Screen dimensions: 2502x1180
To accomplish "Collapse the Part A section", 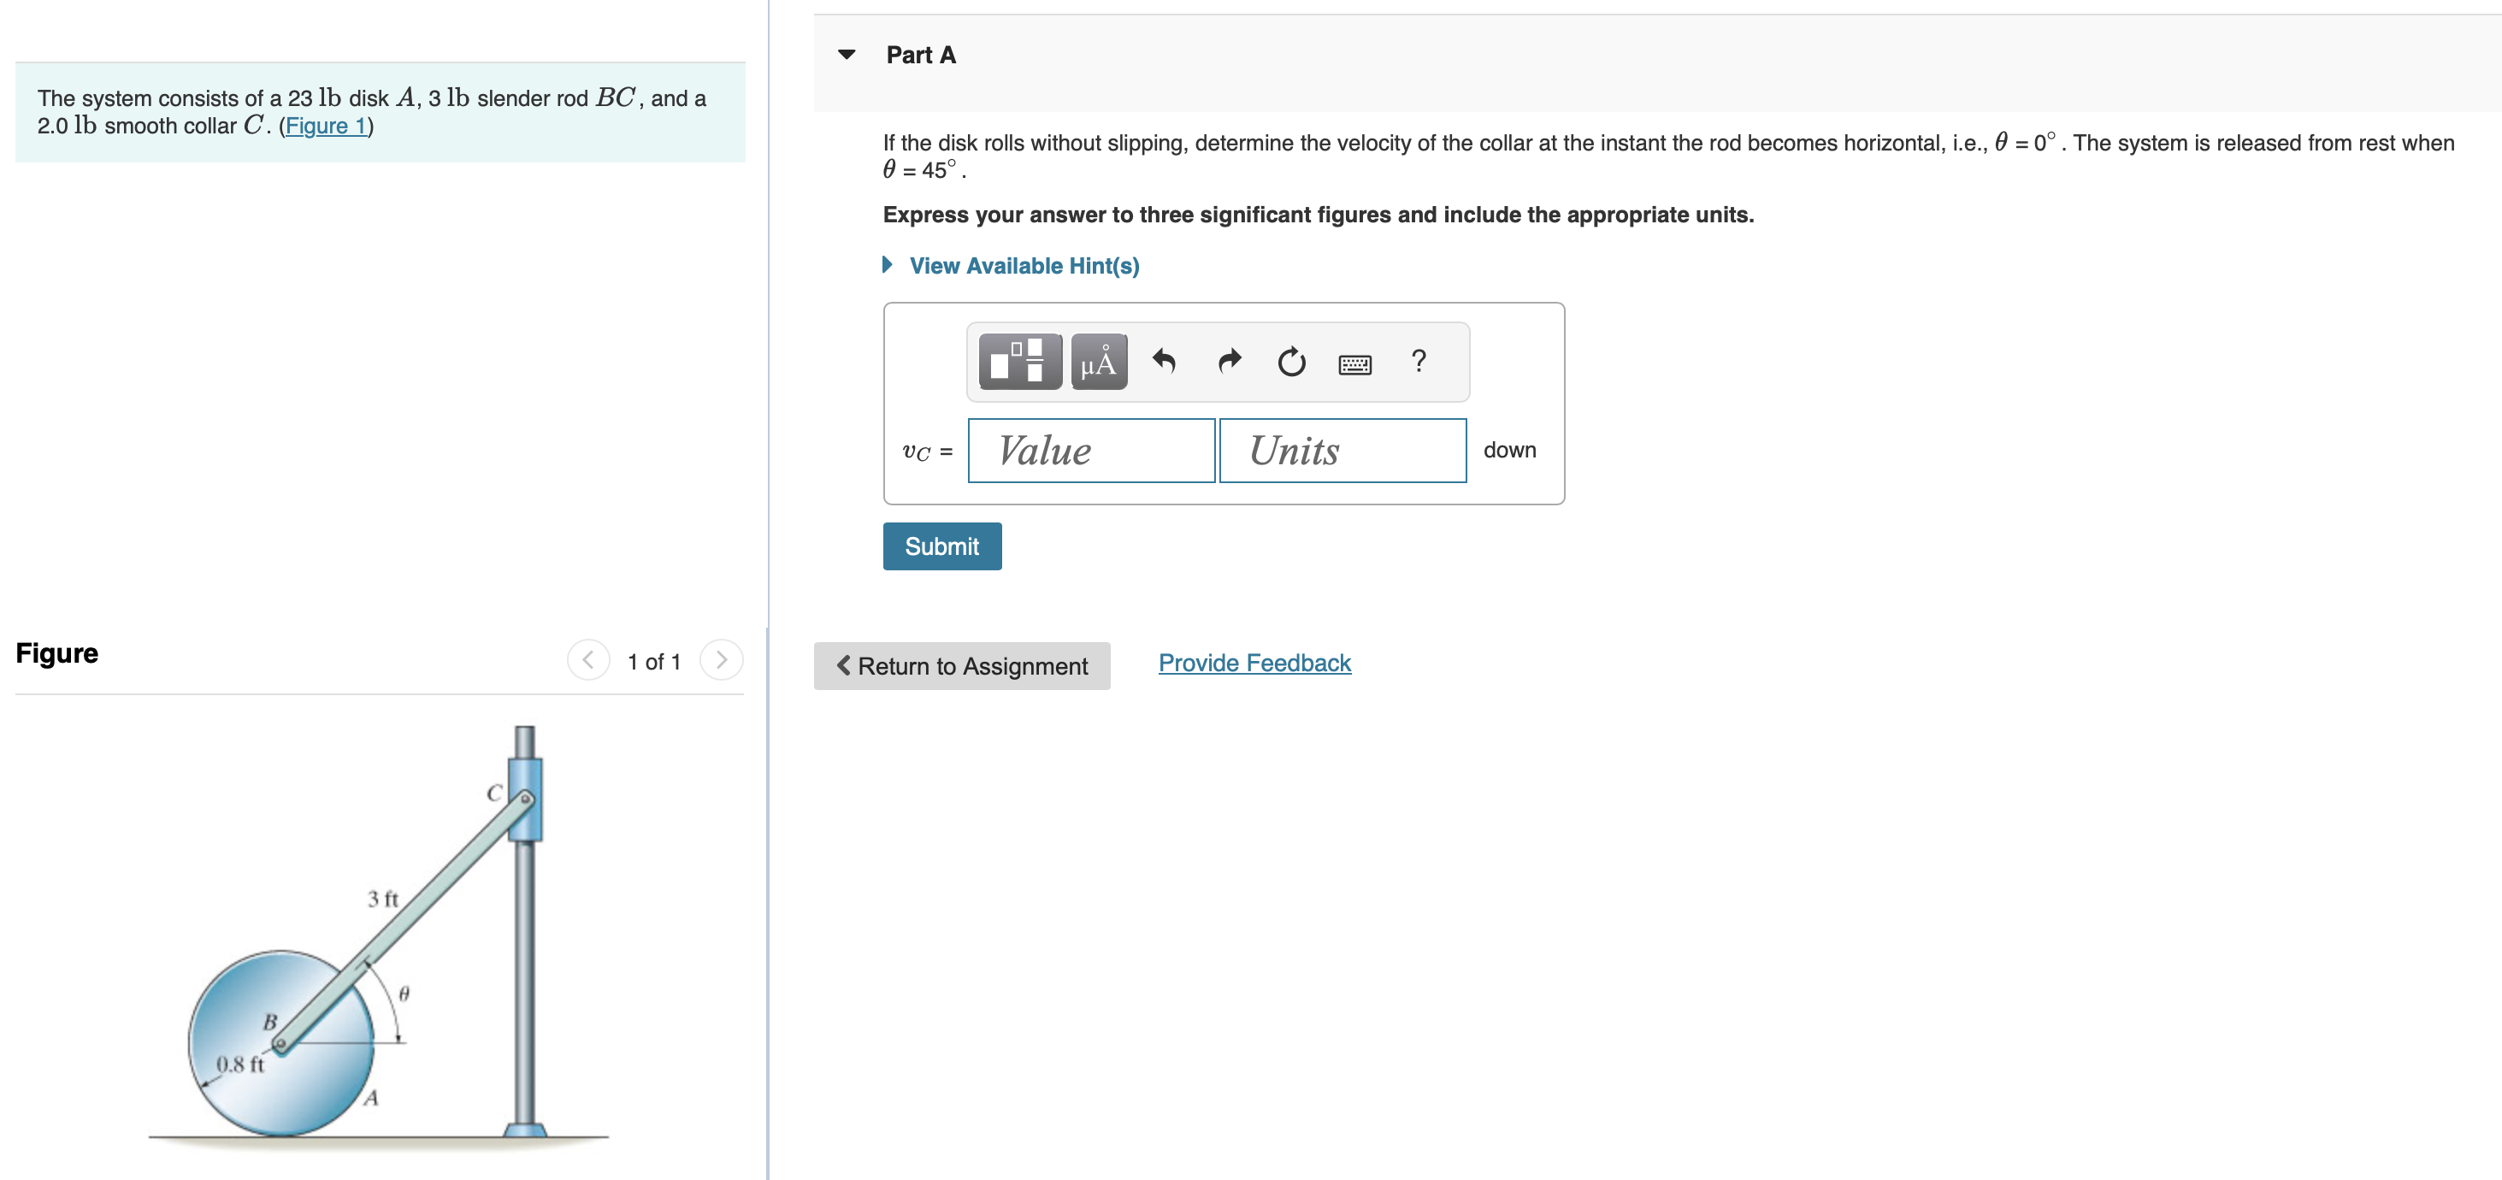I will 847,55.
